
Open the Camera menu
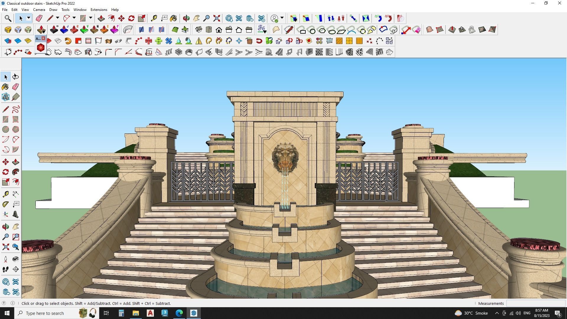(x=39, y=10)
